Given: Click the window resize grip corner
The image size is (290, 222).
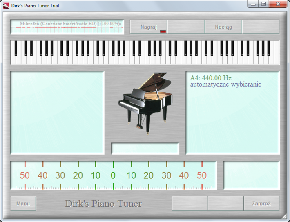Looking at the screenshot, I should point(284,216).
